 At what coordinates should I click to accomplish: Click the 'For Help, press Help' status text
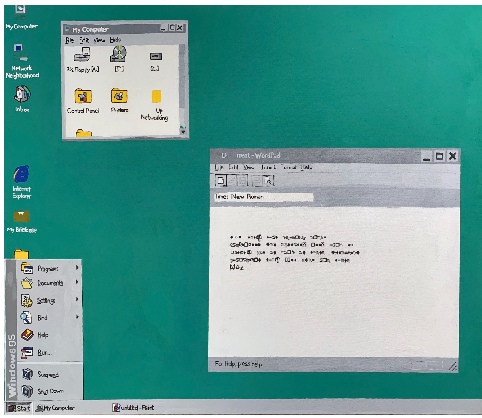point(239,364)
